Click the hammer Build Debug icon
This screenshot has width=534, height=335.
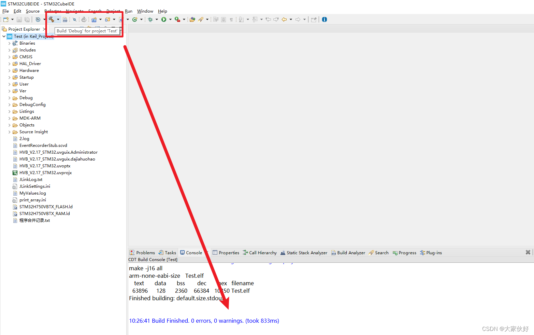pyautogui.click(x=51, y=19)
